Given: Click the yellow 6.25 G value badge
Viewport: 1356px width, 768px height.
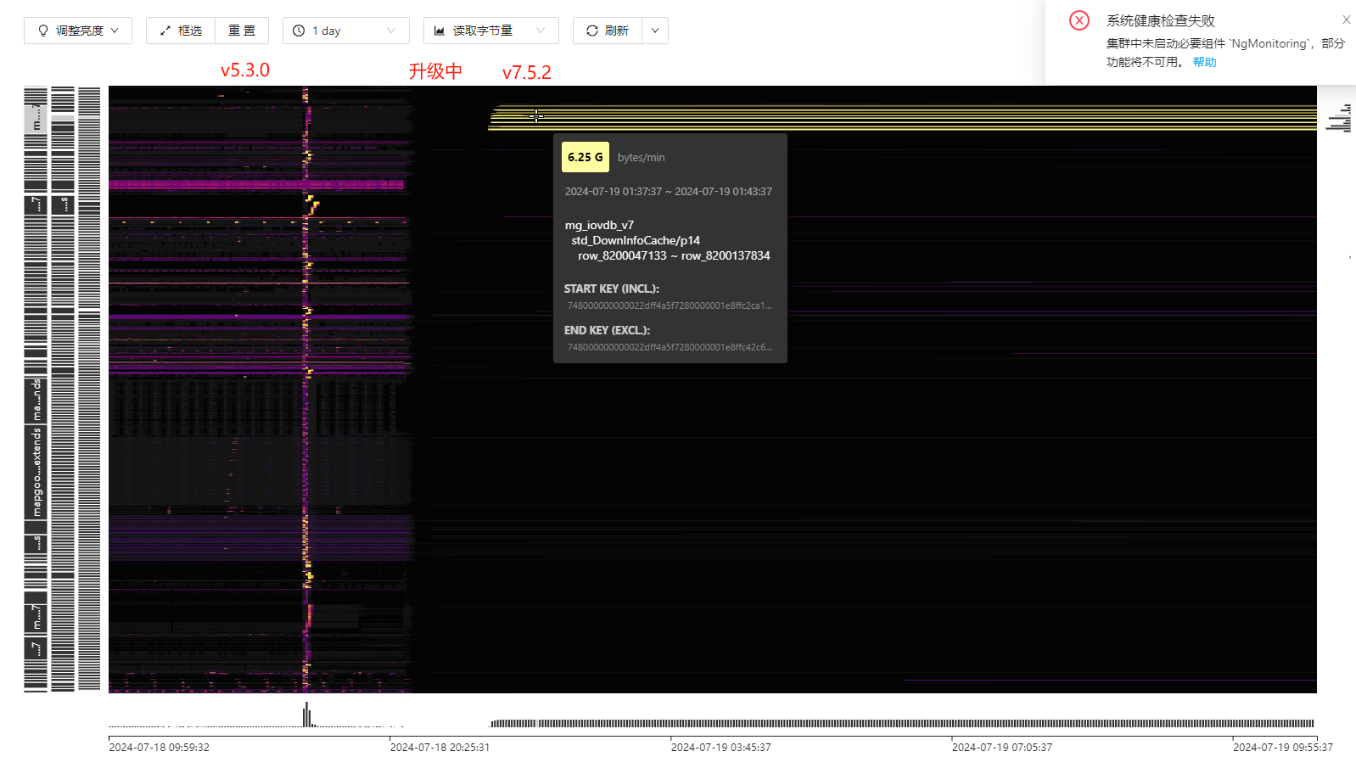Looking at the screenshot, I should pyautogui.click(x=585, y=157).
